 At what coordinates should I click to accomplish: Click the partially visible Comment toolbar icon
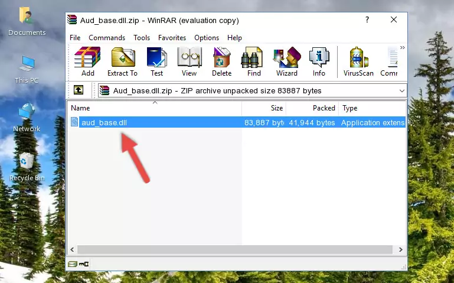pos(389,61)
